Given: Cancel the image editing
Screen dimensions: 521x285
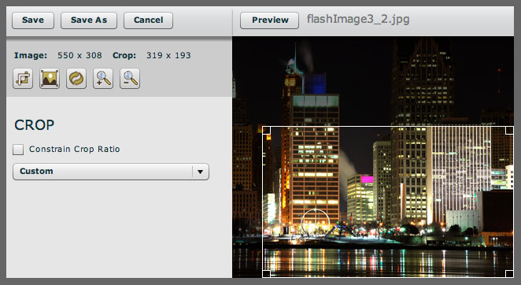Looking at the screenshot, I should point(148,20).
